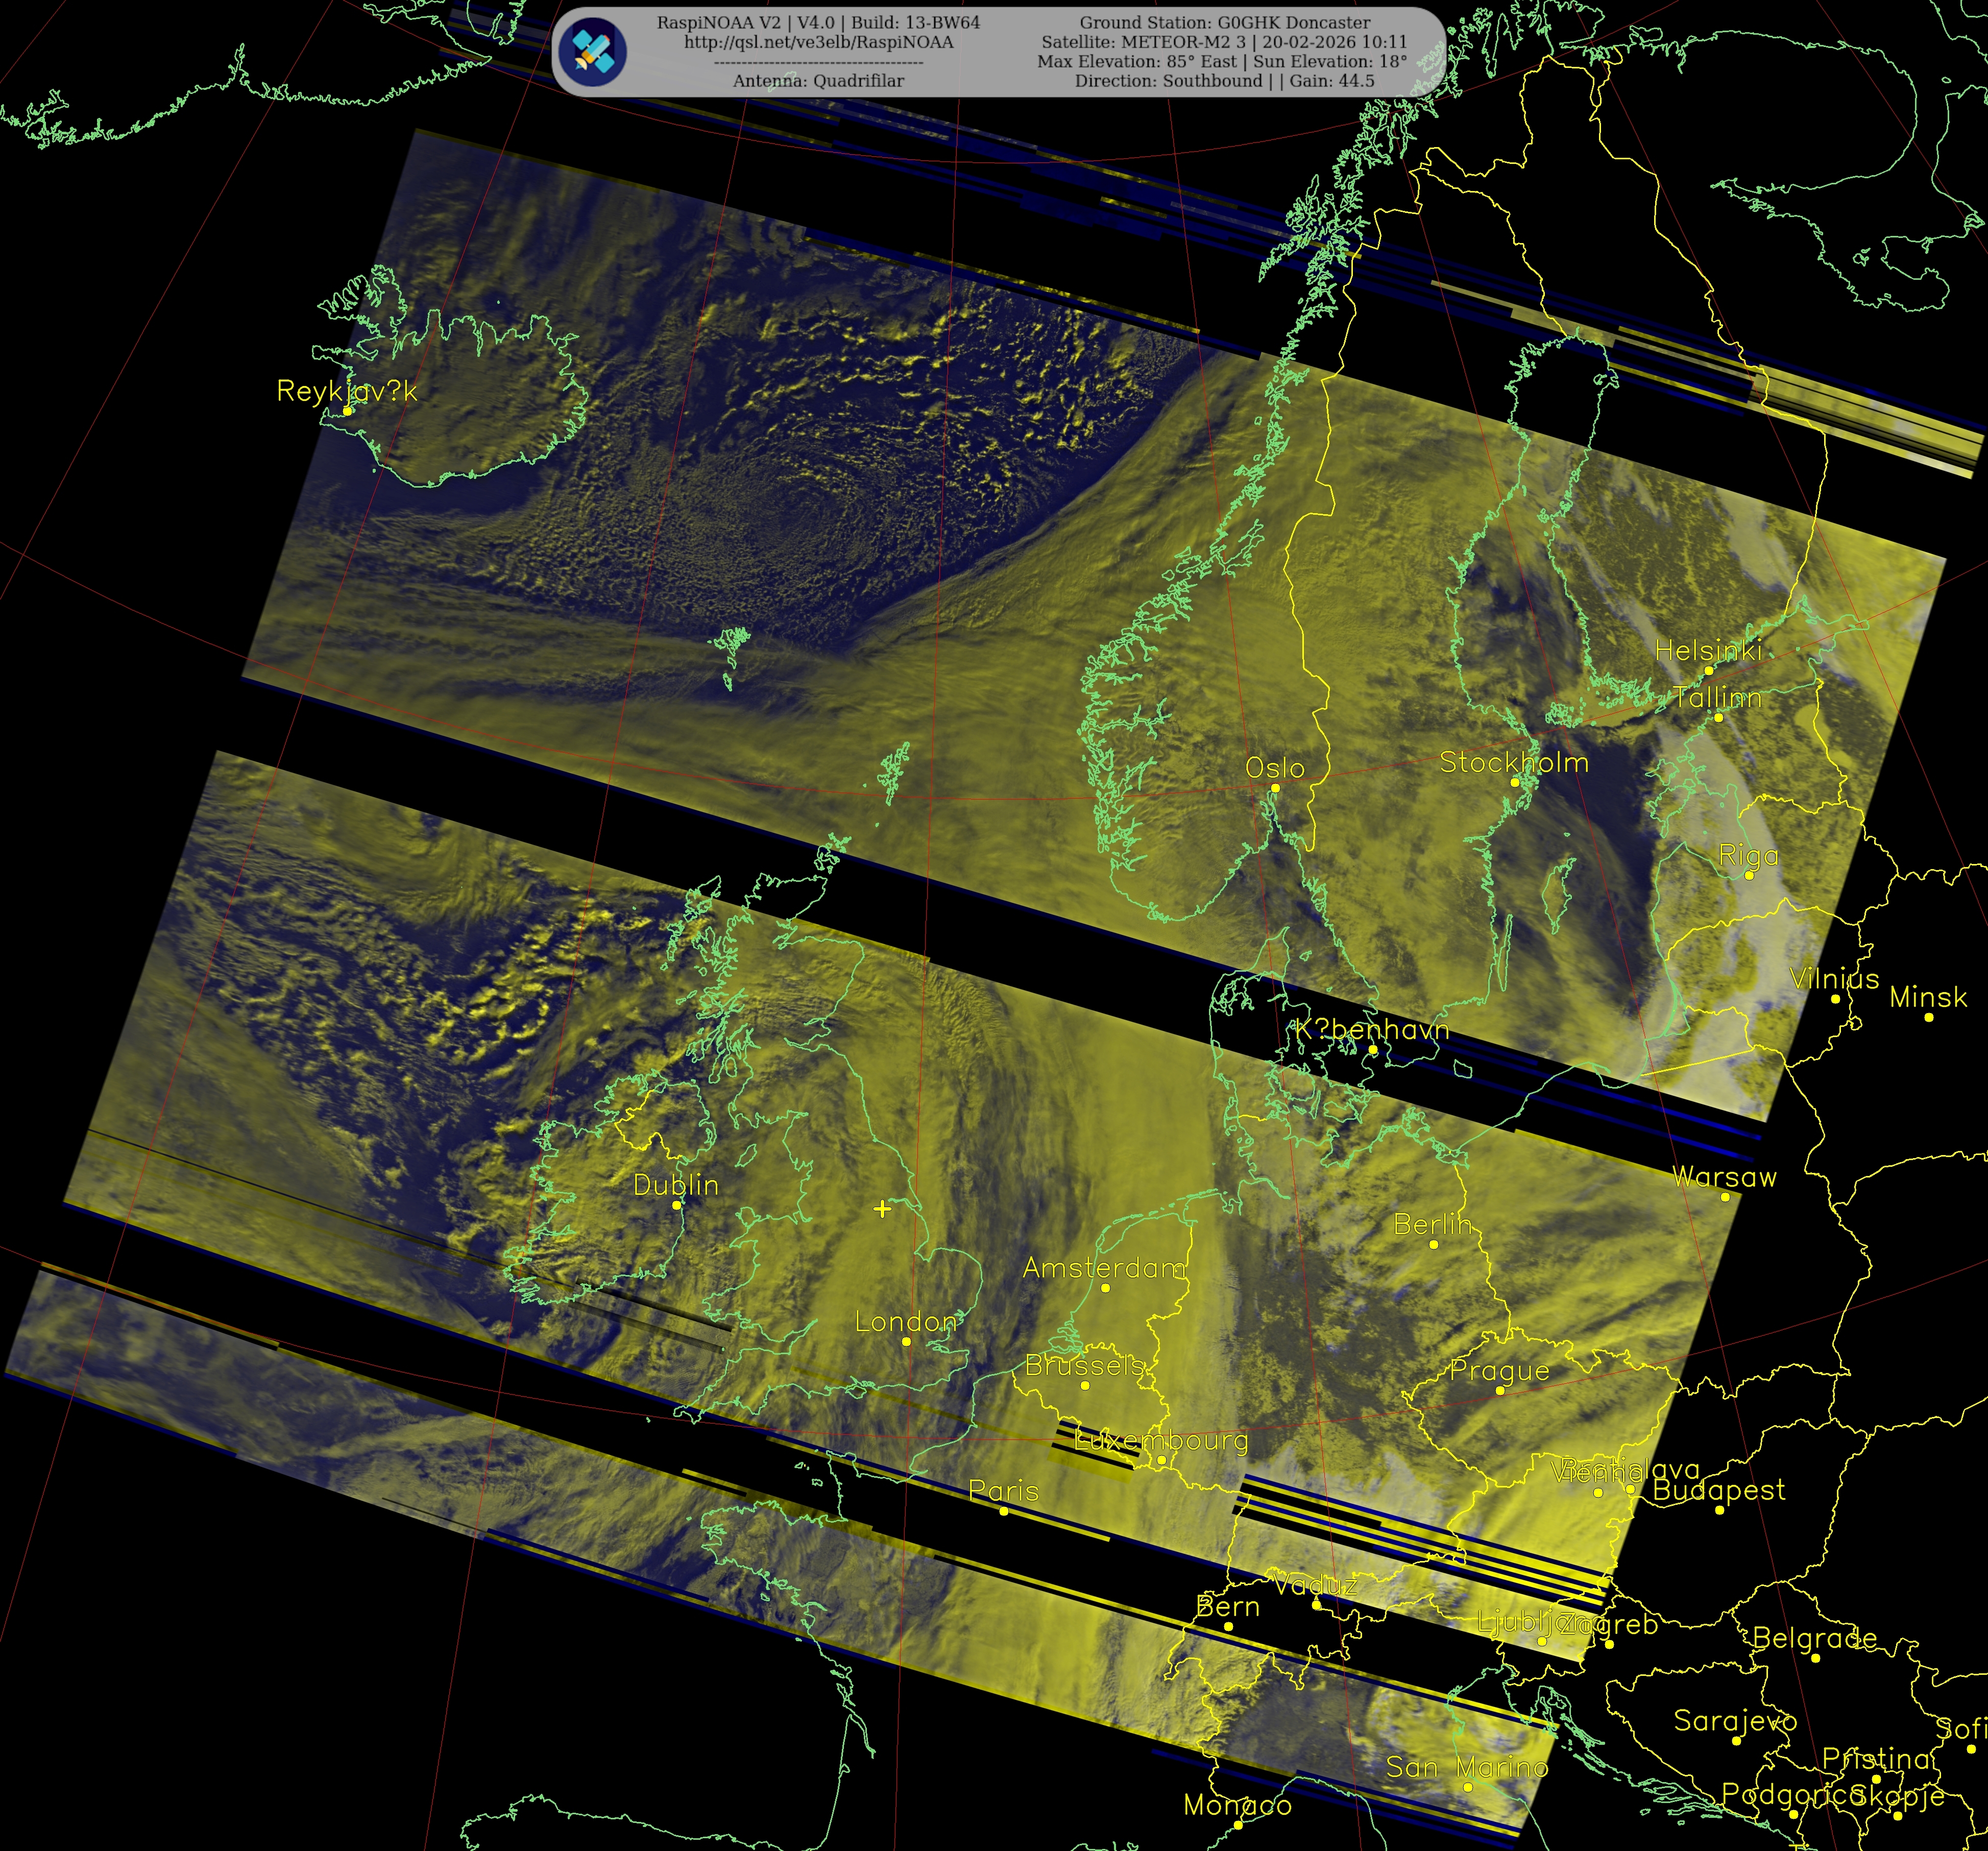This screenshot has width=1988, height=1851.
Task: Click the Berlin city marker dot
Action: [1433, 1244]
